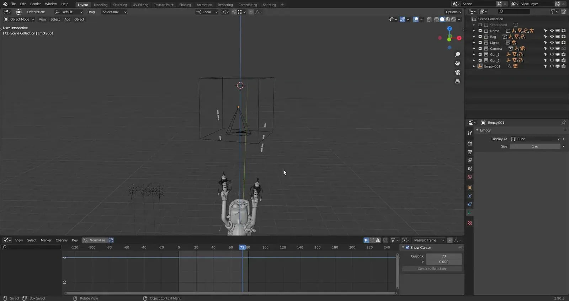The width and height of the screenshot is (569, 301).
Task: Switch to Shading workspace tab
Action: coord(185,5)
